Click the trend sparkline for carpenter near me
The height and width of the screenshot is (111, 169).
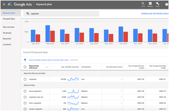tap(73, 97)
